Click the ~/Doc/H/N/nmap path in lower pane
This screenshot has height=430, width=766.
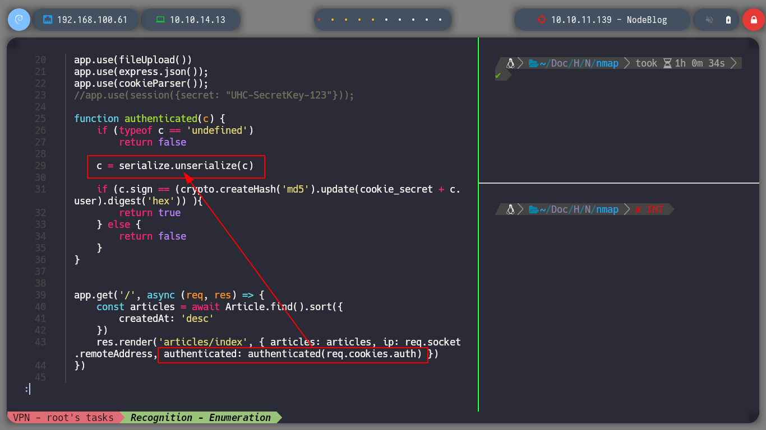click(x=579, y=209)
